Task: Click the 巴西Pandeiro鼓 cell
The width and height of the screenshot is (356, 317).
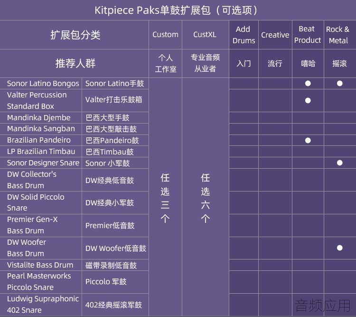Action: click(x=115, y=140)
